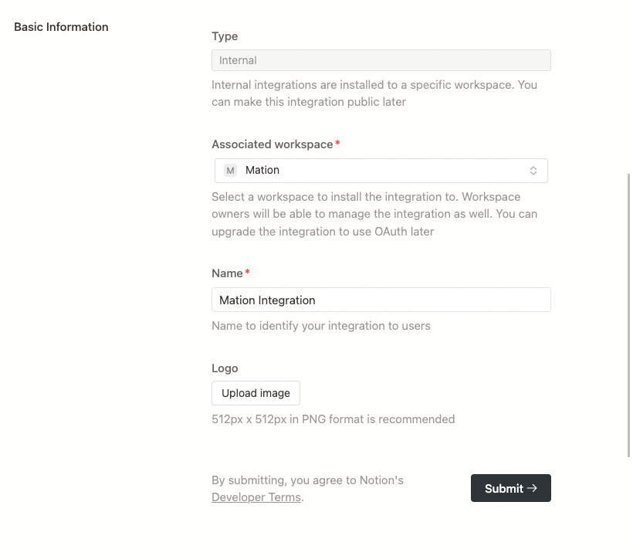
Task: Click the Logo label
Action: tap(225, 368)
